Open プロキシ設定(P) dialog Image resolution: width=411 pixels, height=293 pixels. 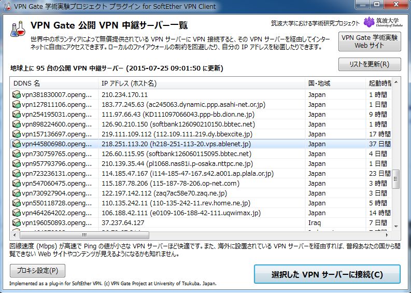pyautogui.click(x=37, y=270)
